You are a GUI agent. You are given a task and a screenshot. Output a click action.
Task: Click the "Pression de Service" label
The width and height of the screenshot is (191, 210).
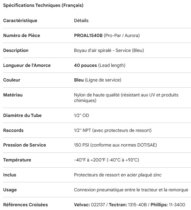24,145
